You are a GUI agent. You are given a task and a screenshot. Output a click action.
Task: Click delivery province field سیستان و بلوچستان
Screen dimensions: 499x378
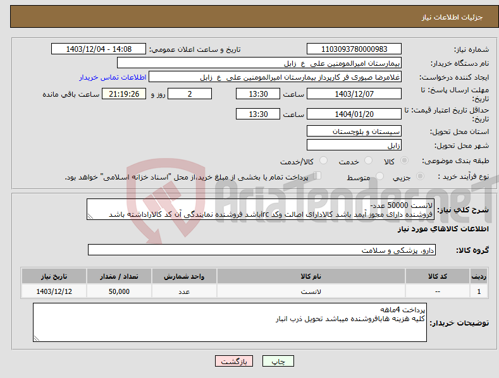click(354, 131)
